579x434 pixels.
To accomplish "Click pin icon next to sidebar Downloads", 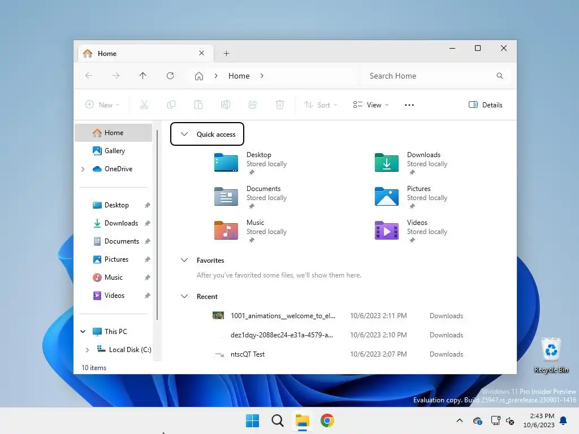I will point(148,223).
